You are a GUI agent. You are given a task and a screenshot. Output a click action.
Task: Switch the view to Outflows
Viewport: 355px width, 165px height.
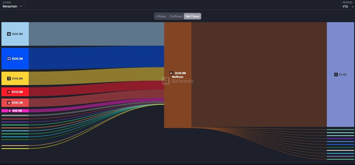click(x=176, y=16)
